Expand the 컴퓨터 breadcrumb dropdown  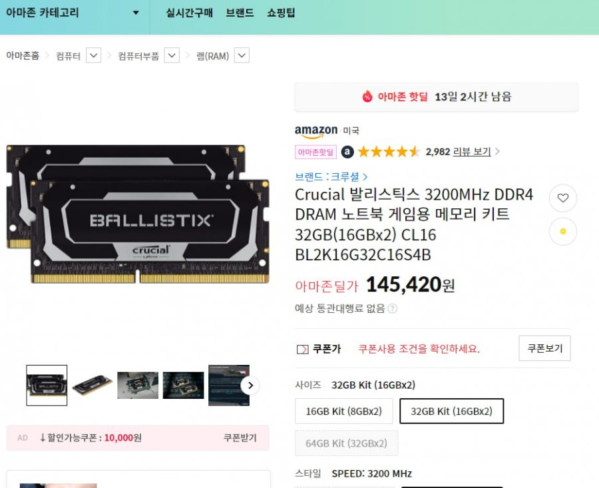pos(94,55)
